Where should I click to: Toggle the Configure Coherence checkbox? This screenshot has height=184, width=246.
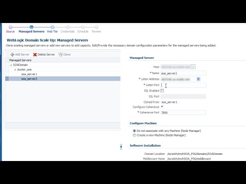pos(162,107)
